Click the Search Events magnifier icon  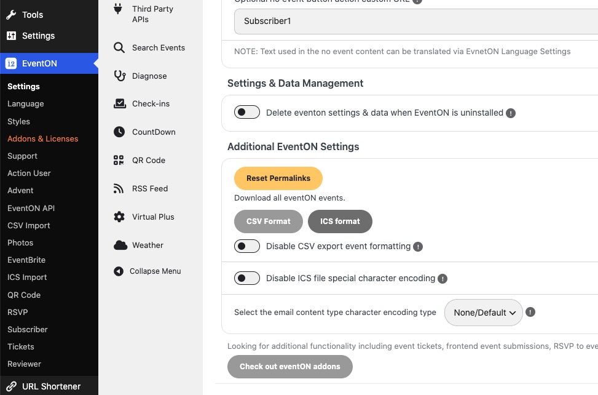click(x=119, y=48)
